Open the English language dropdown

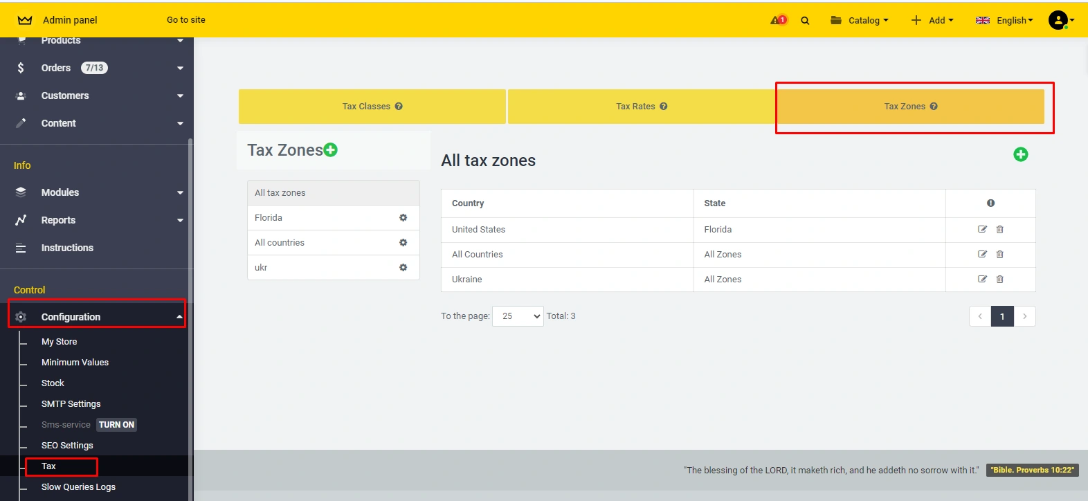tap(1004, 21)
